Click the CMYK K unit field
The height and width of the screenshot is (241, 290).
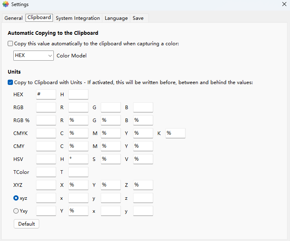176,133
